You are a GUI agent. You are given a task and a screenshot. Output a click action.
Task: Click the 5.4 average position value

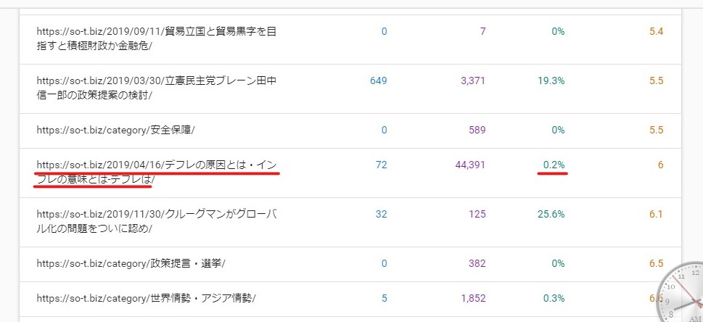point(656,32)
